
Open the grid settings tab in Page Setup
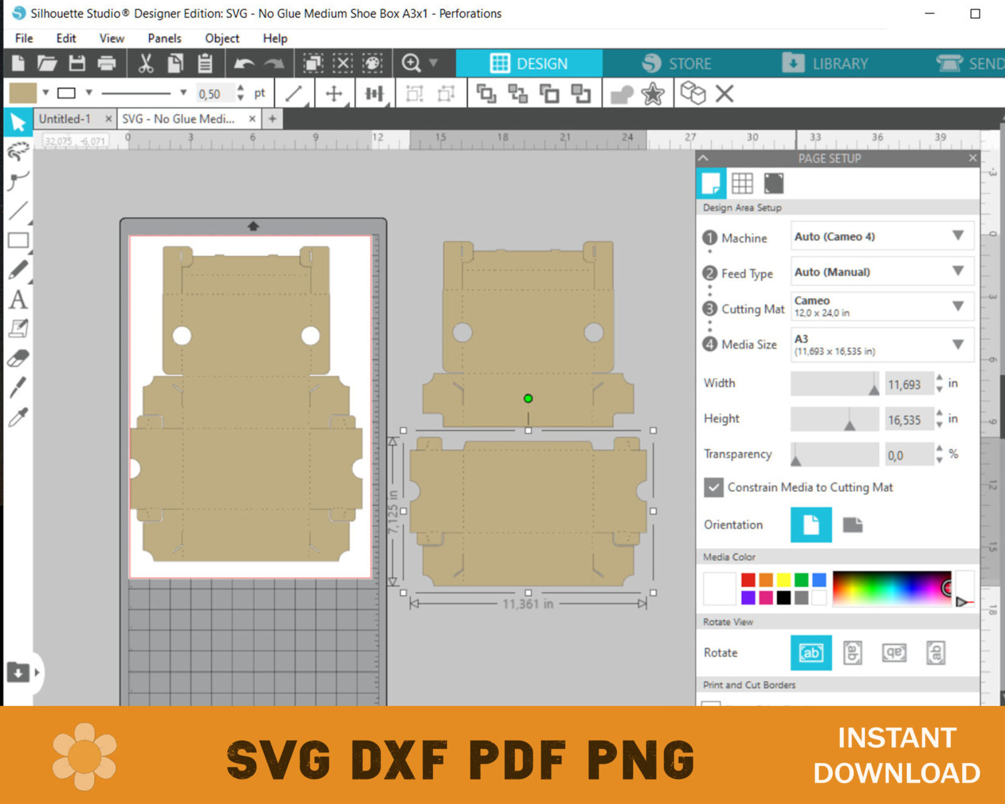[742, 183]
